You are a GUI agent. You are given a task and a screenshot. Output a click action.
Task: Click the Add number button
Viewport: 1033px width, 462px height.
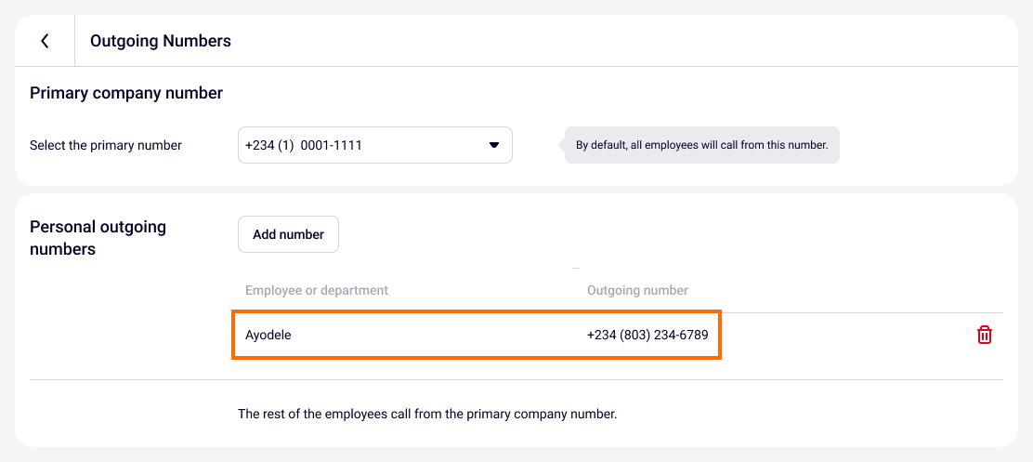click(x=288, y=234)
